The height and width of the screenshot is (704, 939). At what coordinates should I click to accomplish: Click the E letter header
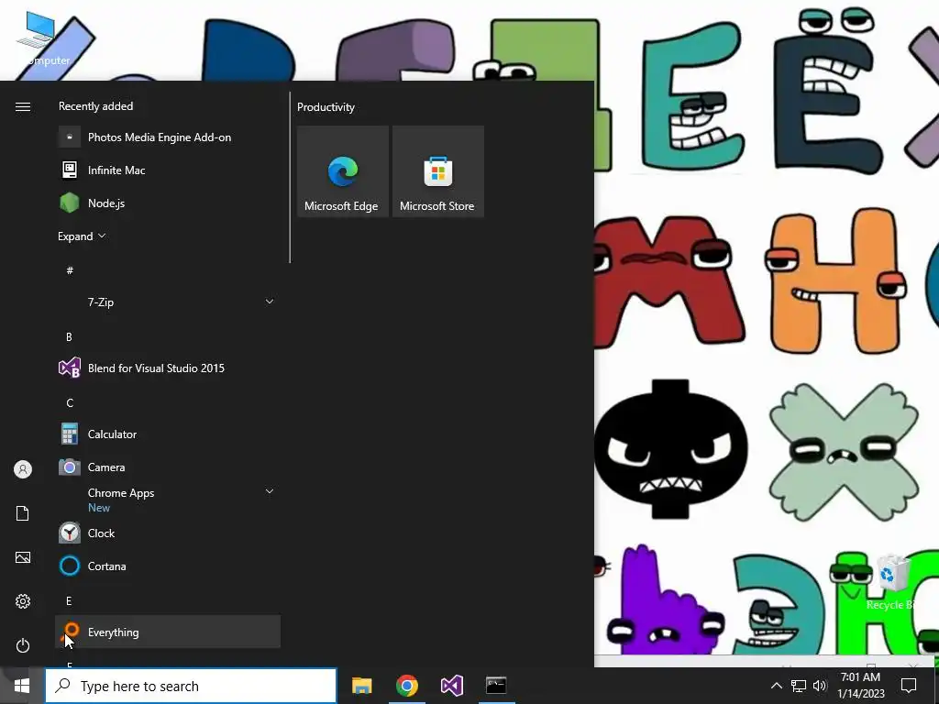point(69,600)
